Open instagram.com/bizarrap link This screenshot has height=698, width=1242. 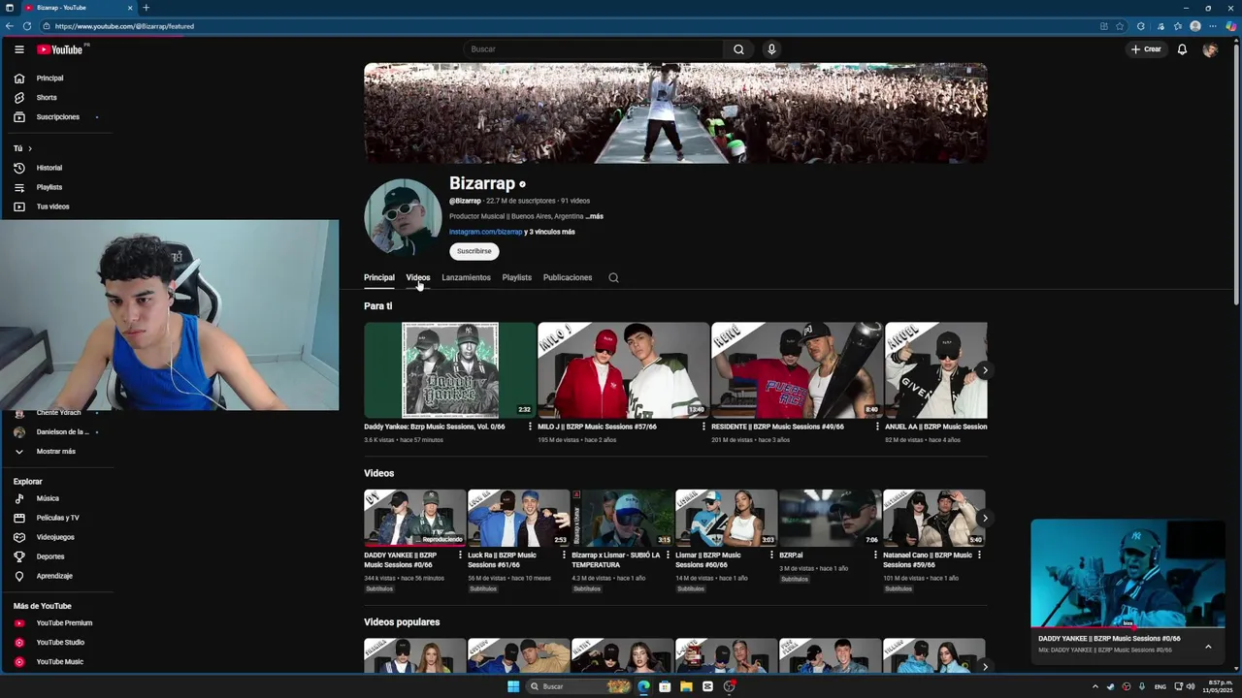[x=486, y=232]
